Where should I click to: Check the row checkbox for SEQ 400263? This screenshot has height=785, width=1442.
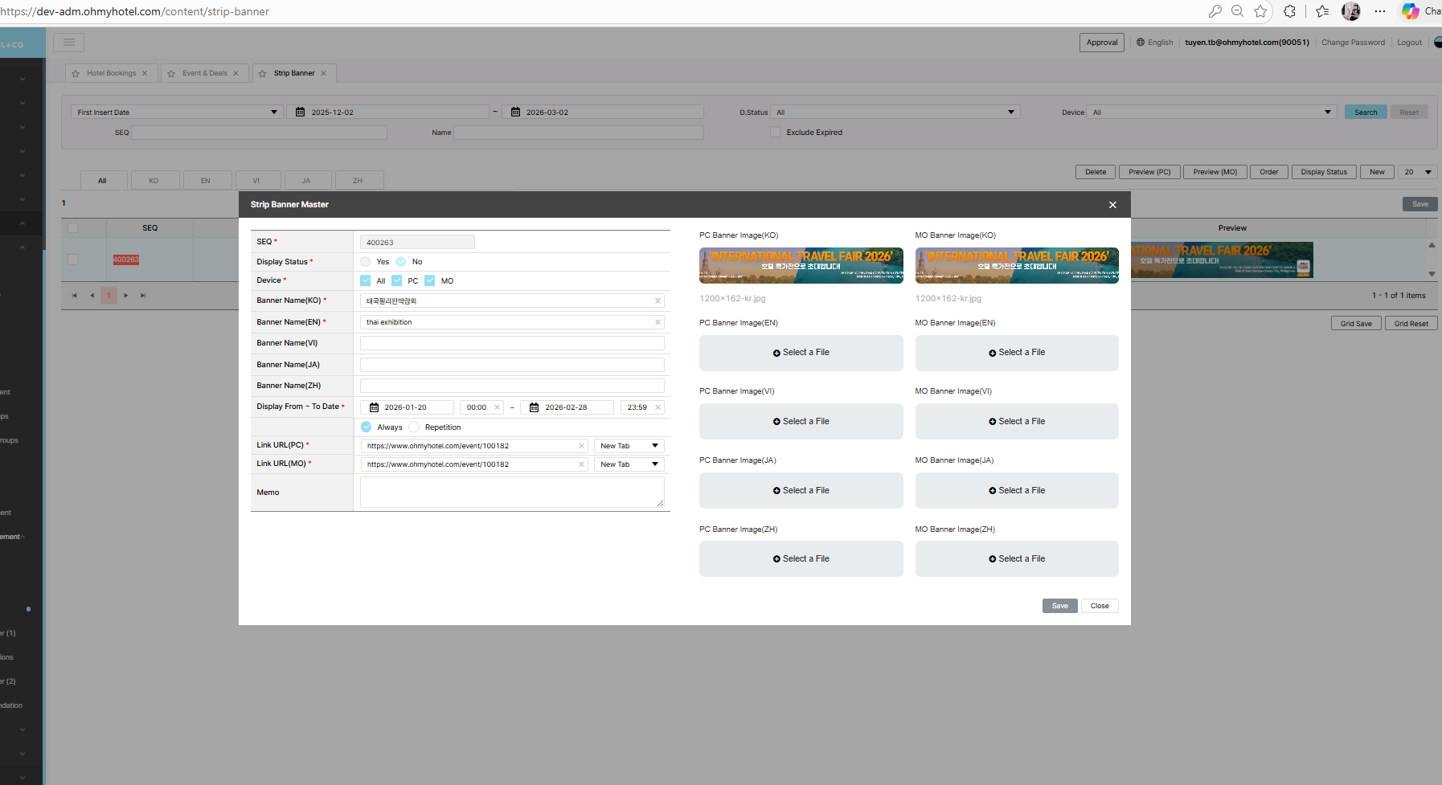[x=73, y=260]
